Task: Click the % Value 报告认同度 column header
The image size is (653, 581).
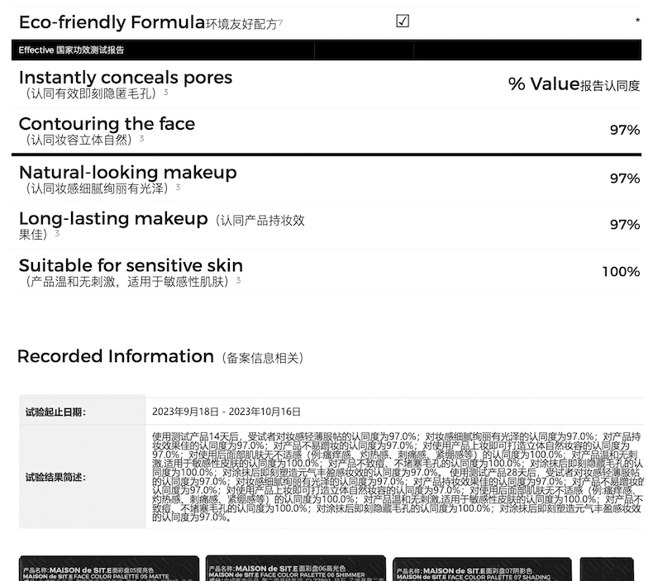Action: pyautogui.click(x=574, y=84)
